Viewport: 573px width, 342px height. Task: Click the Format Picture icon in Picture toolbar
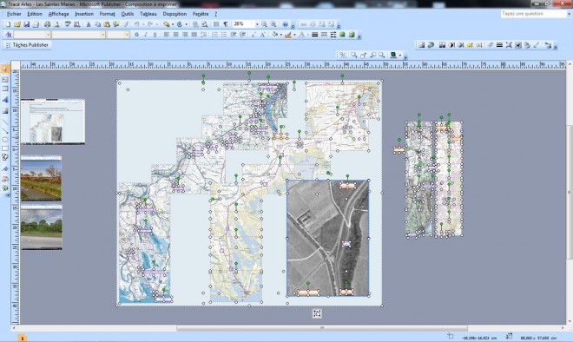527,45
